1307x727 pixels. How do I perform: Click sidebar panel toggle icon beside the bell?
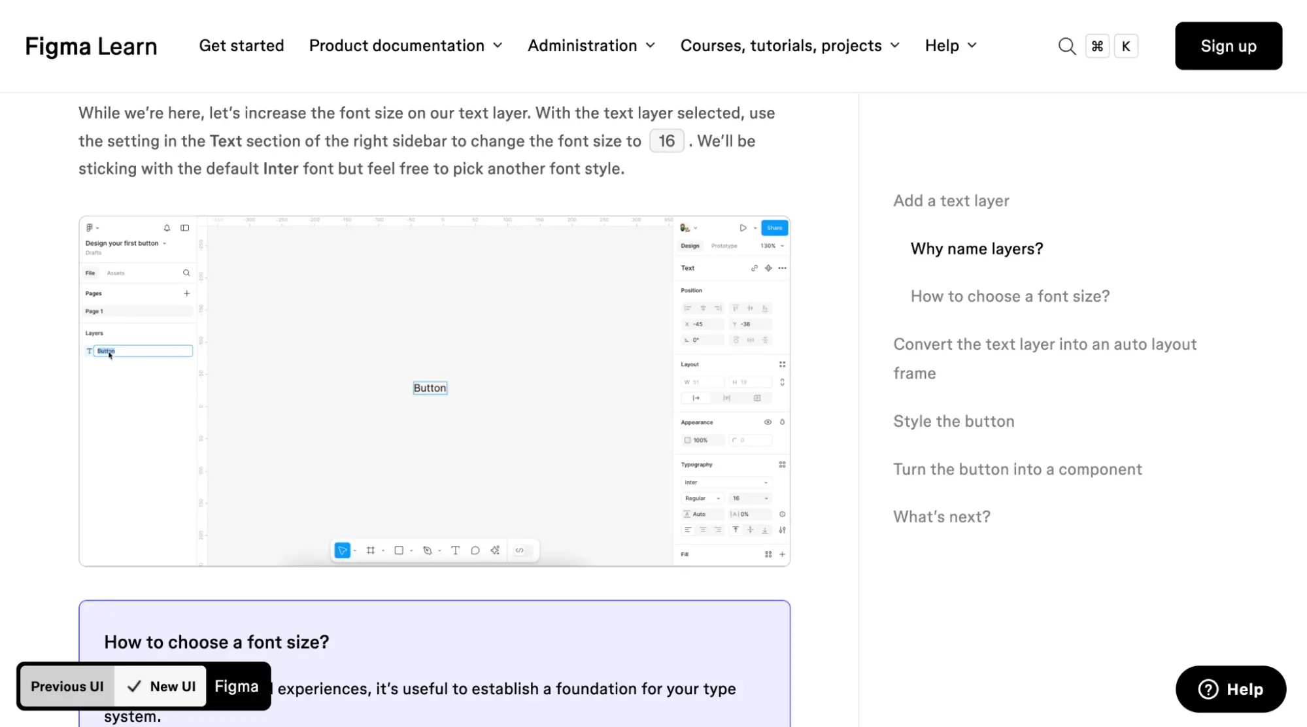click(185, 228)
